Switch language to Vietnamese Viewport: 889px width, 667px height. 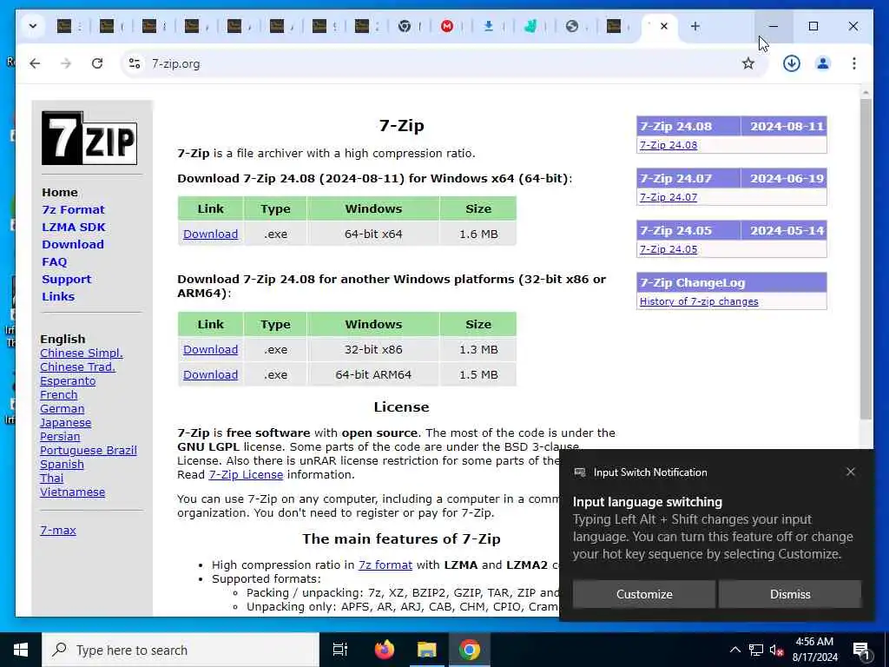point(72,492)
